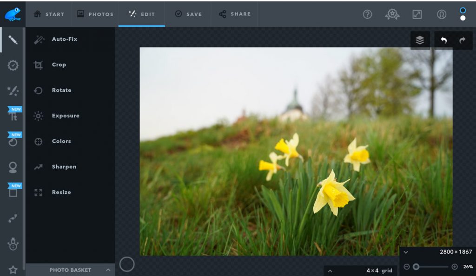This screenshot has height=276, width=476.
Task: Undo the last edit
Action: [x=443, y=40]
